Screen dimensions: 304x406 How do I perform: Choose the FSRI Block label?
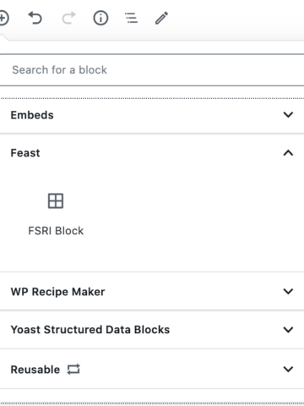[x=56, y=231]
